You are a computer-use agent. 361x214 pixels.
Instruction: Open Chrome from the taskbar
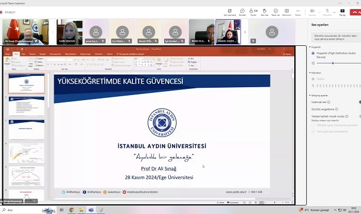coord(72,210)
